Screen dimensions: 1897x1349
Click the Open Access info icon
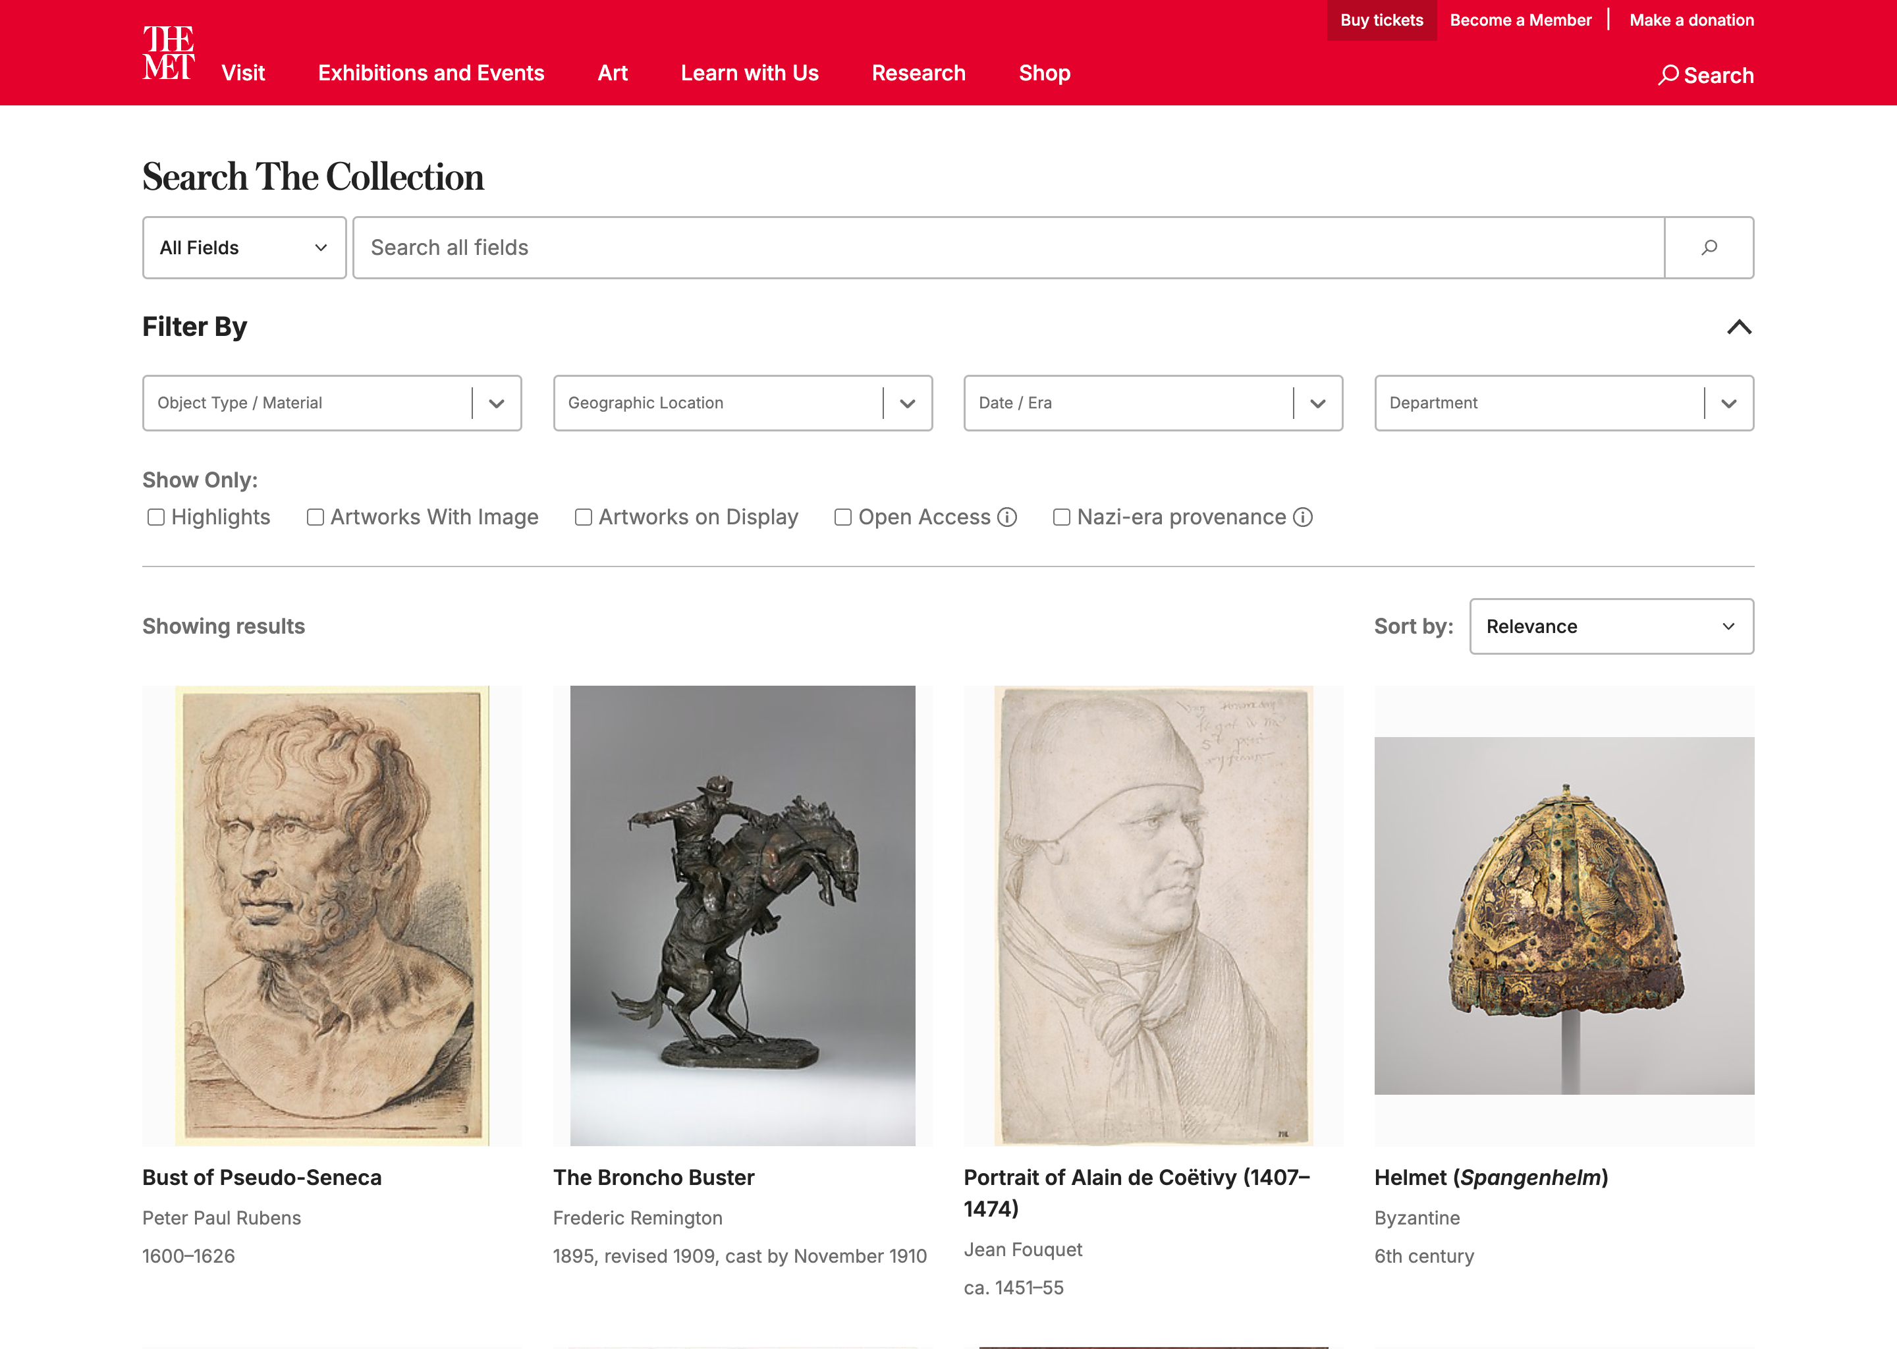coord(1008,518)
